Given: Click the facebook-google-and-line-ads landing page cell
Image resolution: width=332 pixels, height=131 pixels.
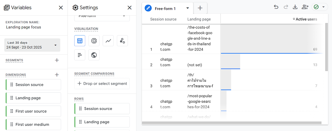Looking at the screenshot, I should tap(200, 38).
